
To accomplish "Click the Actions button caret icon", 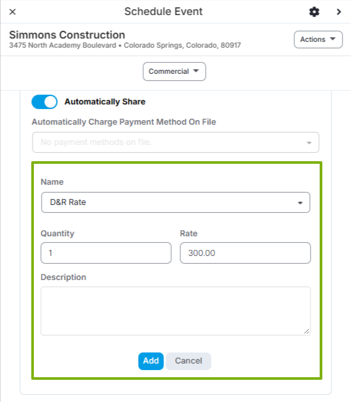I will click(x=332, y=39).
